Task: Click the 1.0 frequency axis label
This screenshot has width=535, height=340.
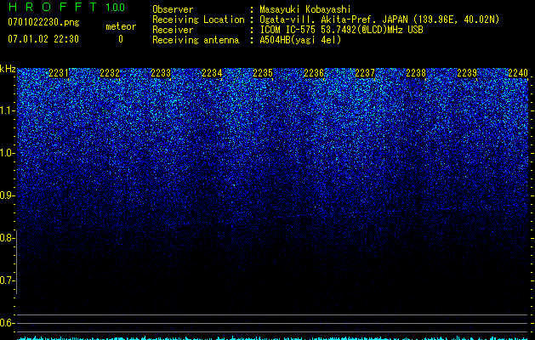Action: coord(6,153)
